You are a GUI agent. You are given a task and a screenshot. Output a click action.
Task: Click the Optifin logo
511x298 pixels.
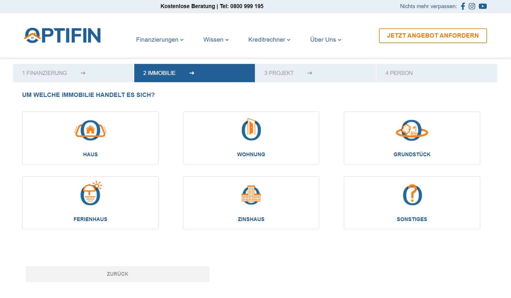[x=62, y=36]
